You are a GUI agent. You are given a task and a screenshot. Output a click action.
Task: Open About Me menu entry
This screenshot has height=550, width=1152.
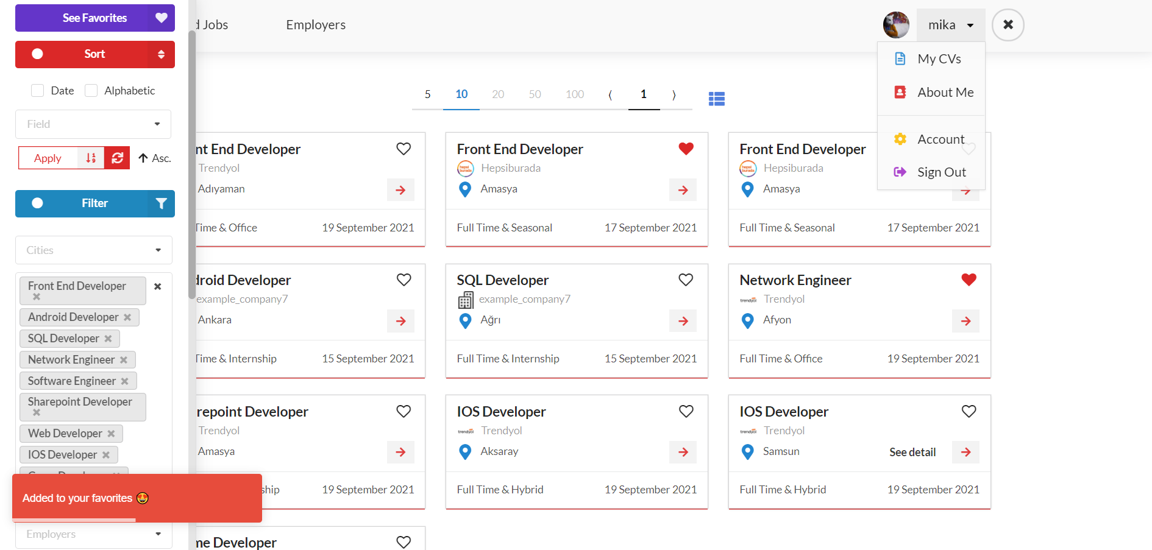(x=931, y=93)
